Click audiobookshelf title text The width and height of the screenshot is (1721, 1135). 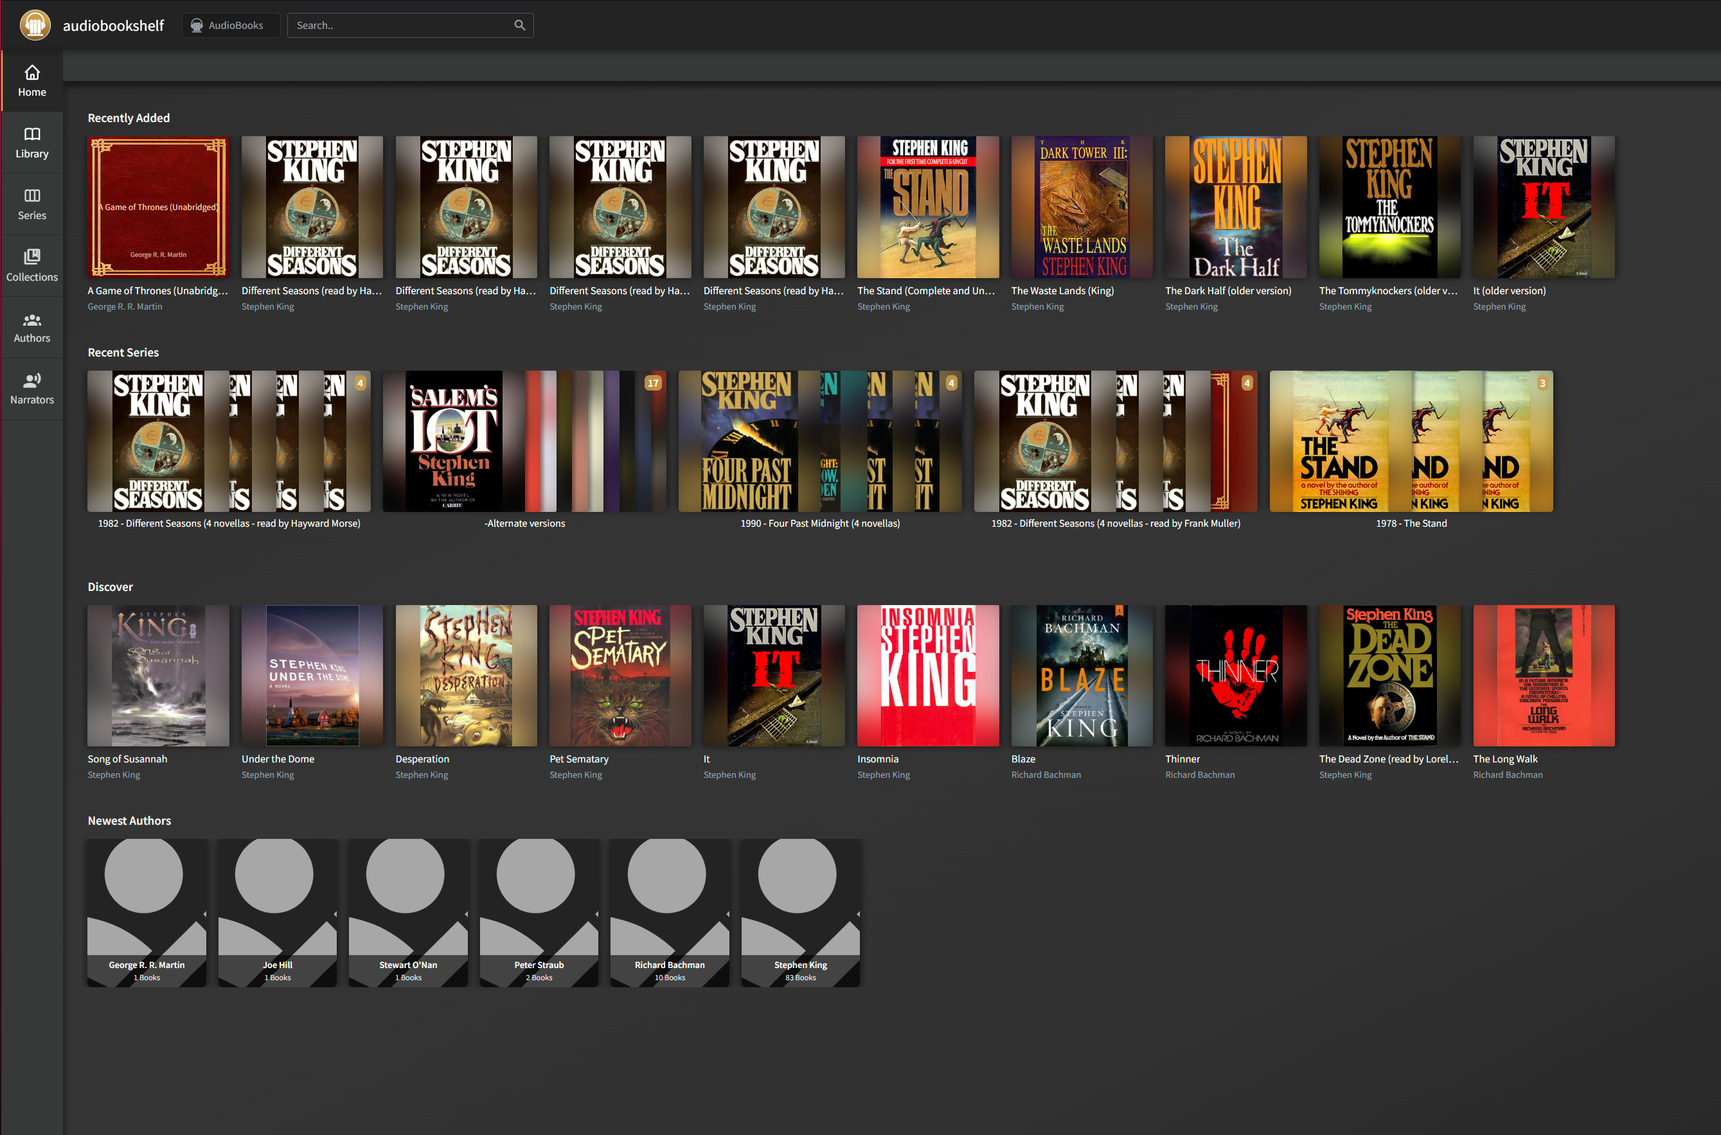[114, 25]
